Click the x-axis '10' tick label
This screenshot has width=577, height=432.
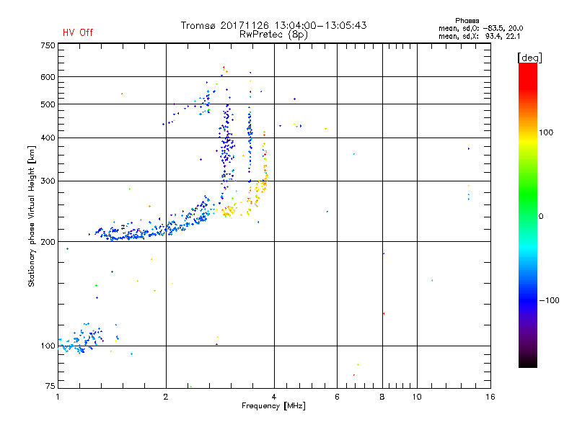417,397
